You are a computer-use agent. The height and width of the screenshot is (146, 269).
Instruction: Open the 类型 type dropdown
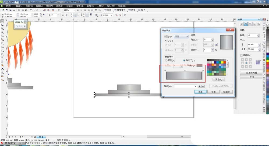tap(181, 36)
